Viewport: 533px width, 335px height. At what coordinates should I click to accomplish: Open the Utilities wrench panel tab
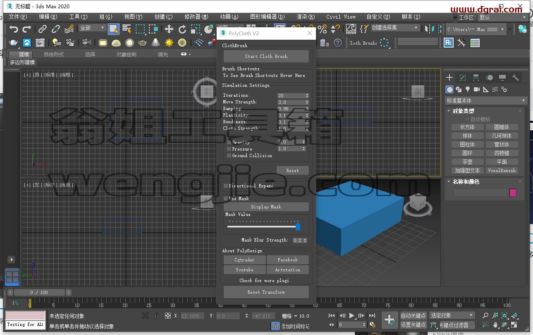(x=516, y=78)
